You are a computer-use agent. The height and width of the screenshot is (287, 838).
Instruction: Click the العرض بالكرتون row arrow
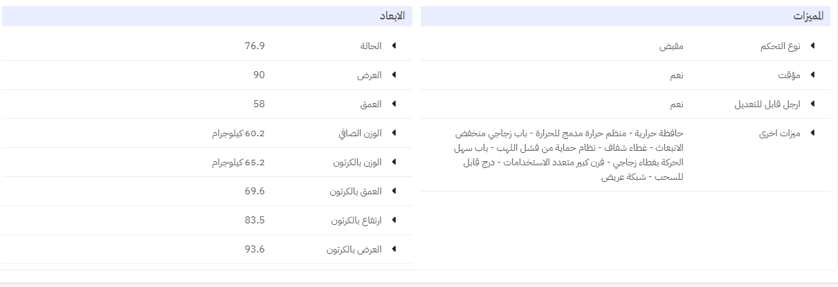394,249
